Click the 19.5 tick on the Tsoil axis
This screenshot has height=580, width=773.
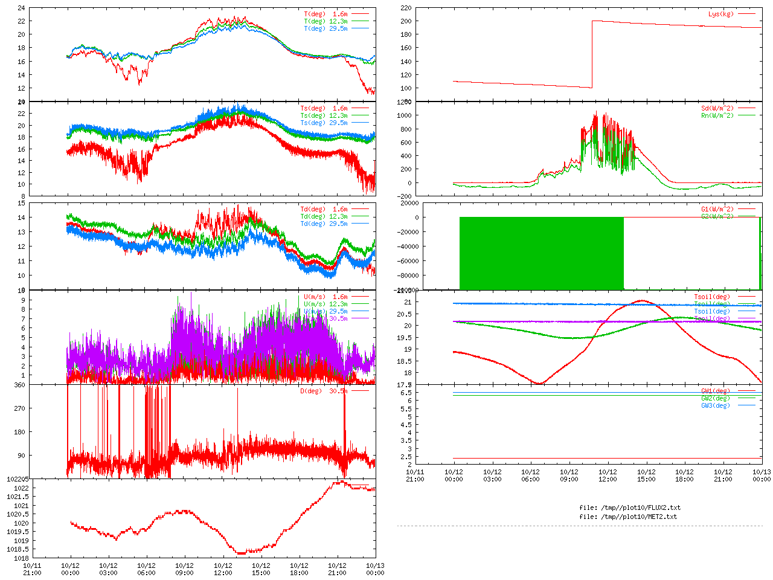[403, 338]
